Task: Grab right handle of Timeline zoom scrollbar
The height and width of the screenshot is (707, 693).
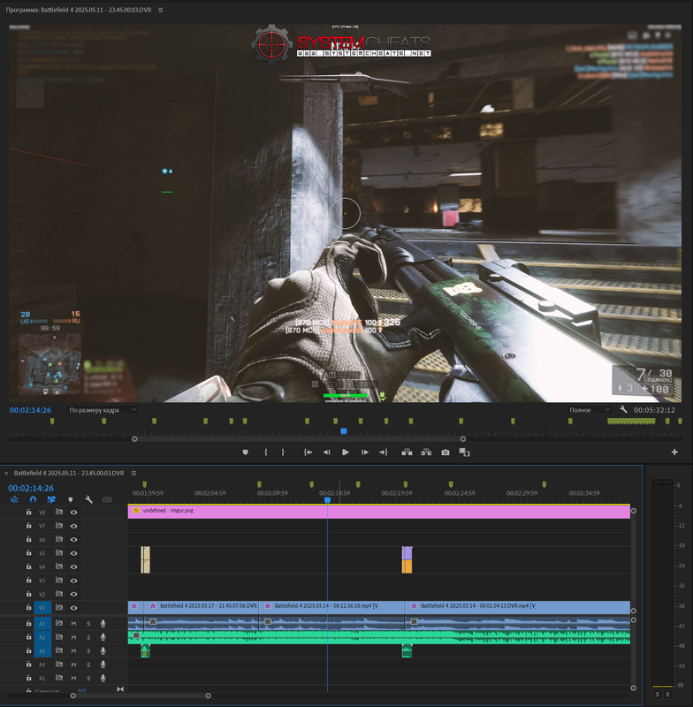Action: 208,696
